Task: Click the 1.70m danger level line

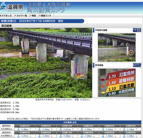Action: [10, 103]
